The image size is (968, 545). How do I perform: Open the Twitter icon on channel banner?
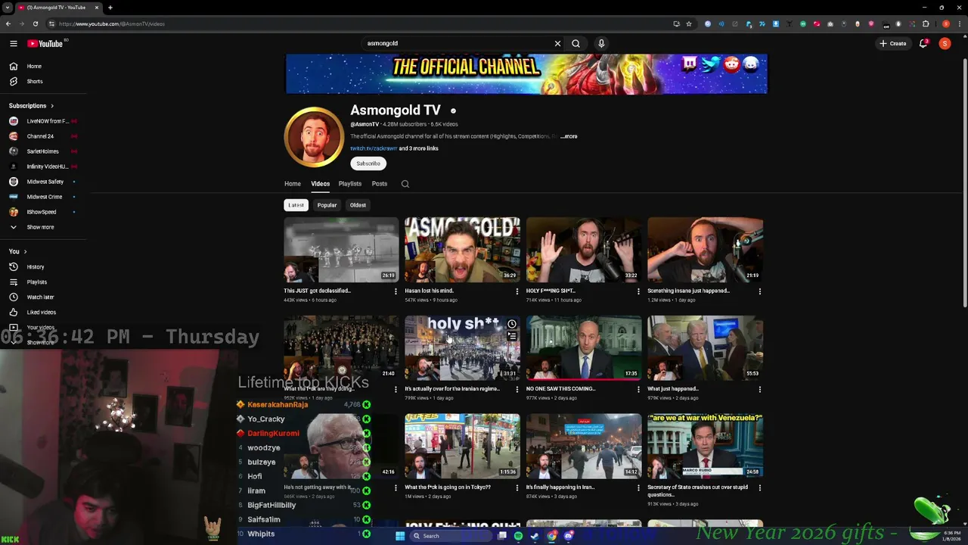pos(709,64)
